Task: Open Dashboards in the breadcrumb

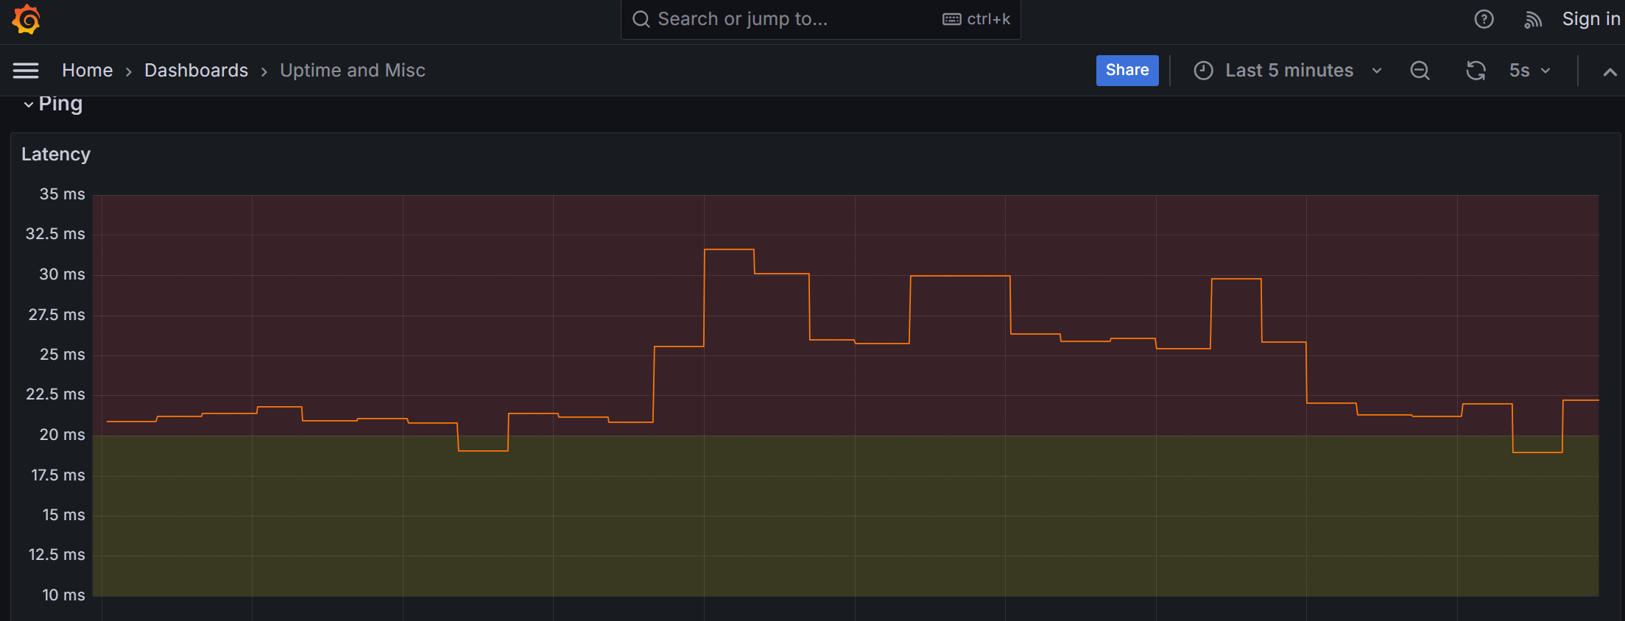Action: tap(196, 71)
